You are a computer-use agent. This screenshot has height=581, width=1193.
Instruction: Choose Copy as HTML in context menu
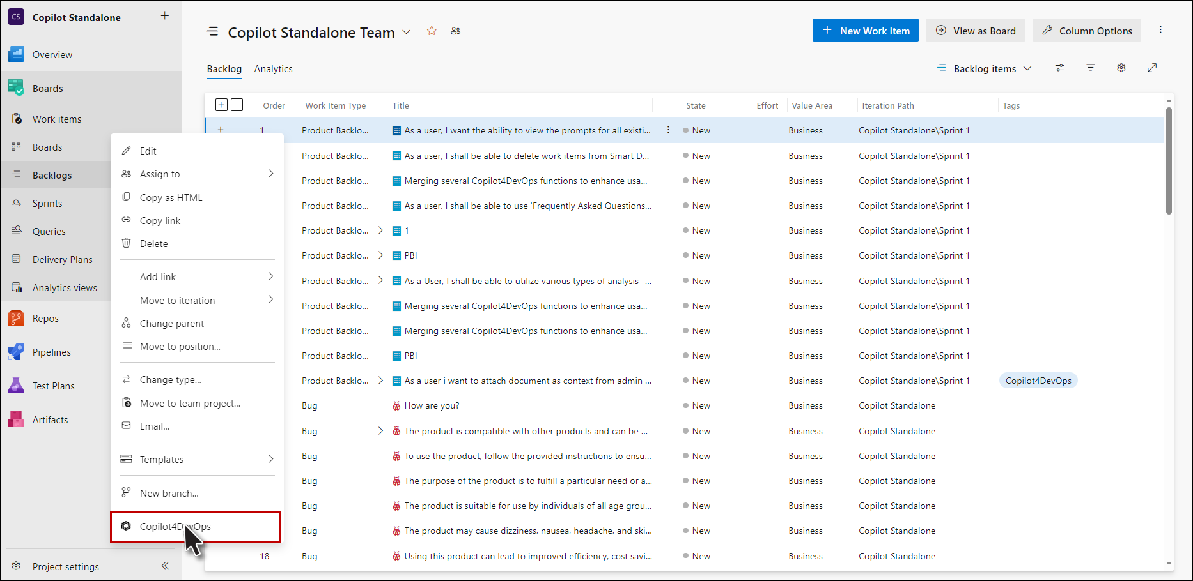tap(197, 197)
